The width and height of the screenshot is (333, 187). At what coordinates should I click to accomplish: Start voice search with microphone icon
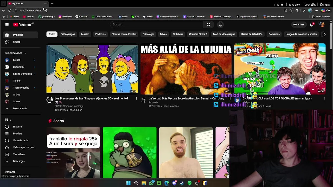pos(220,24)
